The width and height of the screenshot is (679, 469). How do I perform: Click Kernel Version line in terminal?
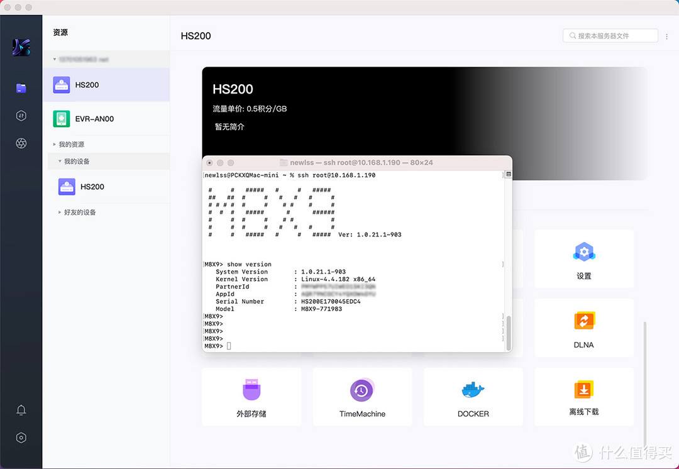point(295,279)
